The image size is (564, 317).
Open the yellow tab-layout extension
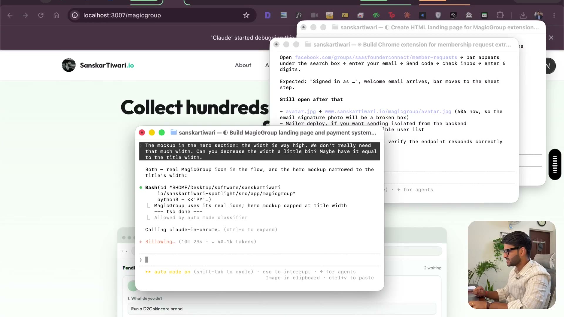pos(345,15)
